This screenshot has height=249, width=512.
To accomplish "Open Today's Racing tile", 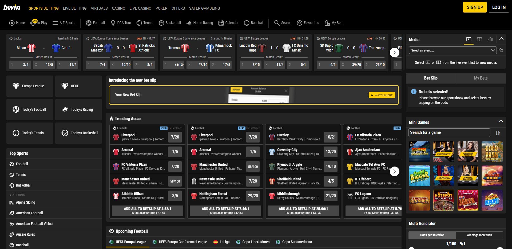I will (x=78, y=109).
